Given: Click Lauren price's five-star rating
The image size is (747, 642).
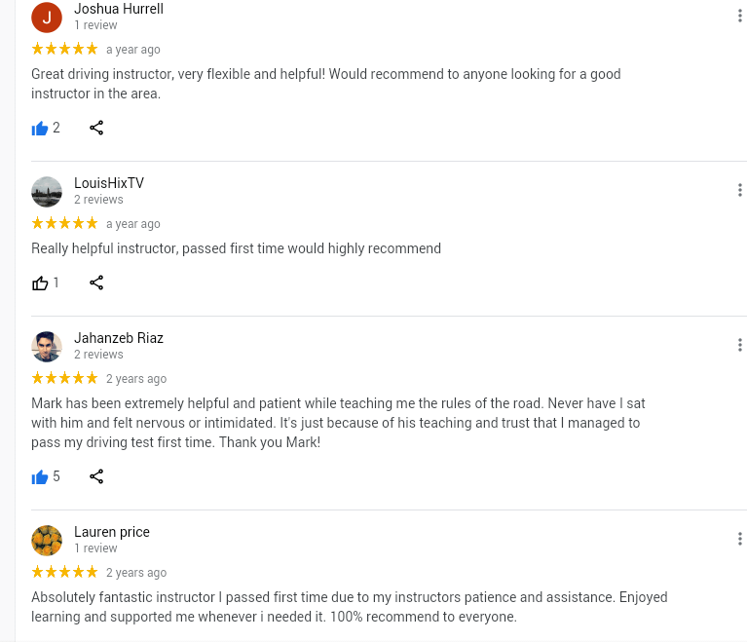Looking at the screenshot, I should 64,572.
